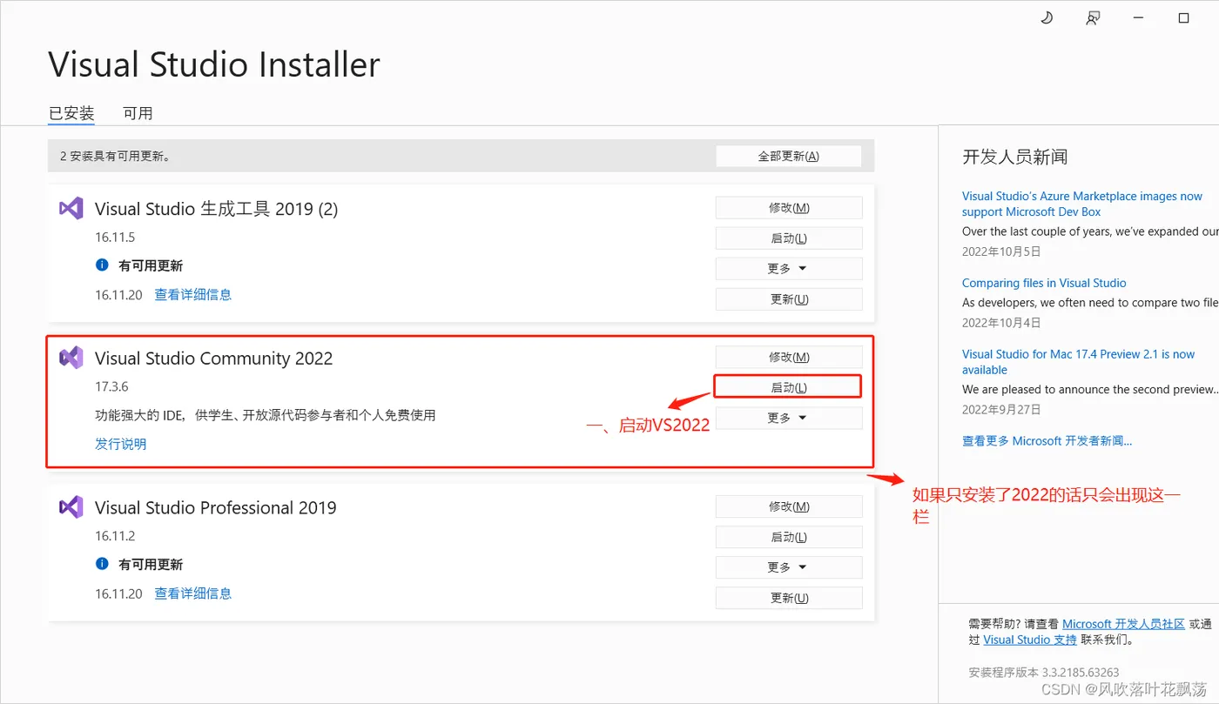Click date 2022年9月27日
Screen dimensions: 1219x704
[x=1001, y=409]
